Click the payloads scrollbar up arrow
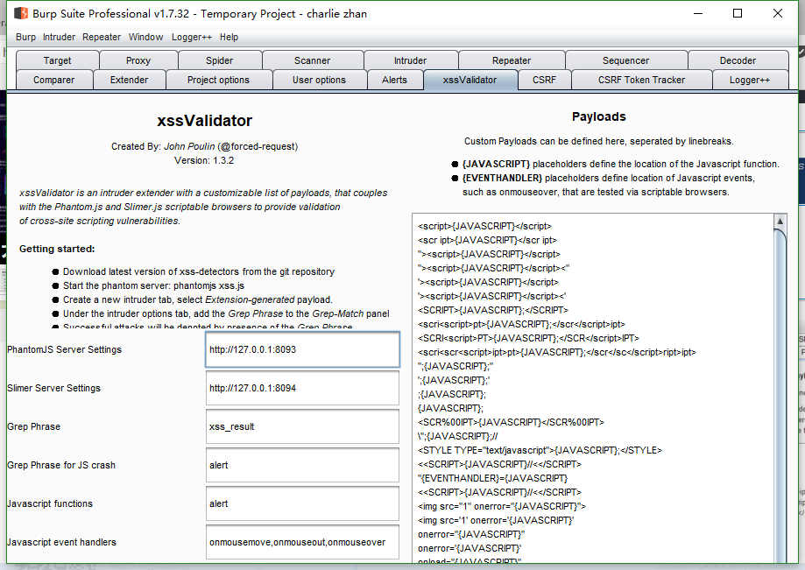This screenshot has width=805, height=570. 780,222
